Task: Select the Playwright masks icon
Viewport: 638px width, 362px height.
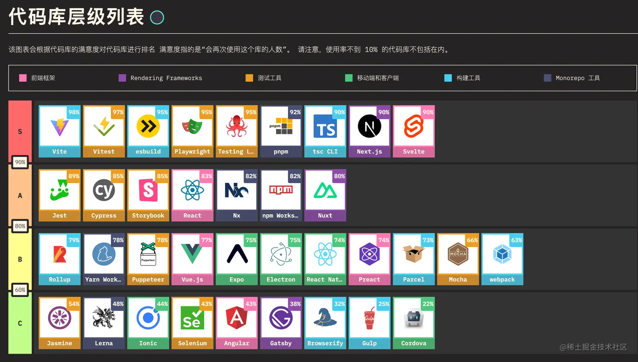Action: tap(192, 126)
